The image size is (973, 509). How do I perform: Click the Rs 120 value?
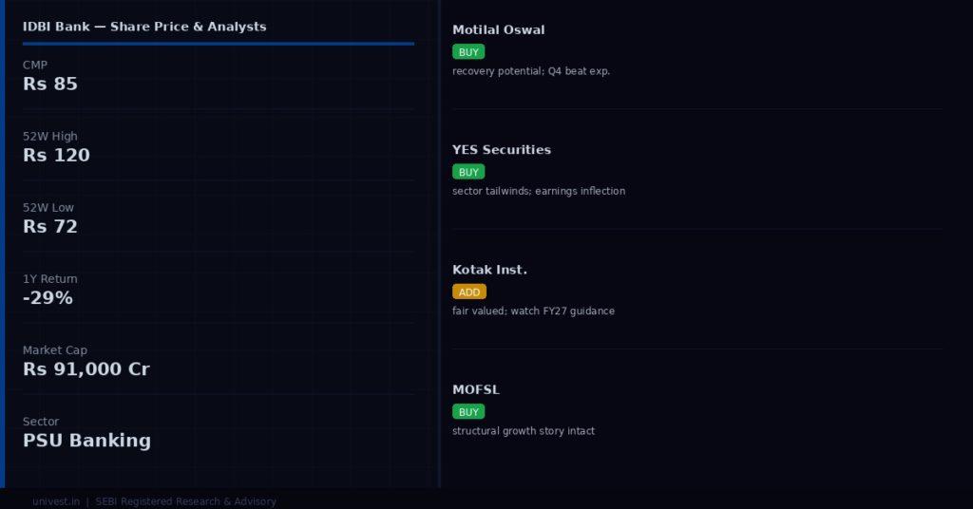point(56,155)
